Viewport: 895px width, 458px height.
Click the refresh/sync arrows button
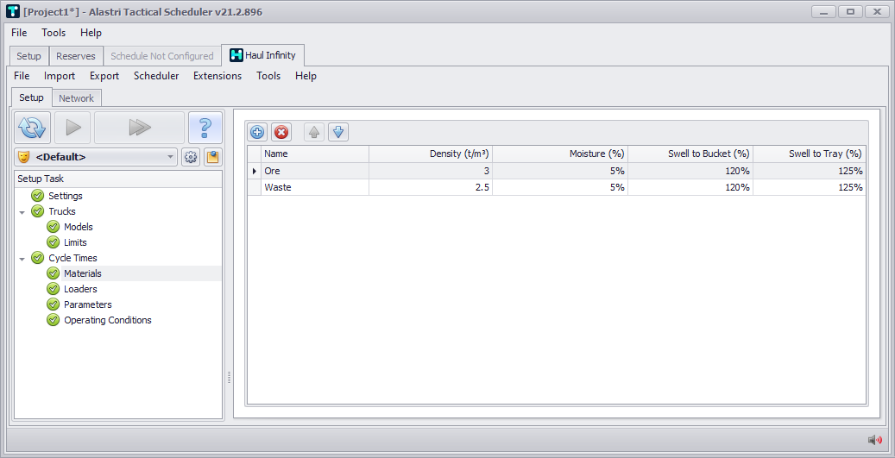click(33, 128)
